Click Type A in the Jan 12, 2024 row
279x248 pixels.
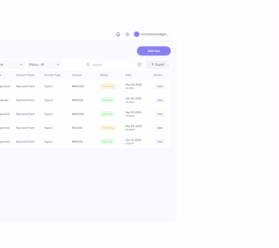(x=48, y=142)
